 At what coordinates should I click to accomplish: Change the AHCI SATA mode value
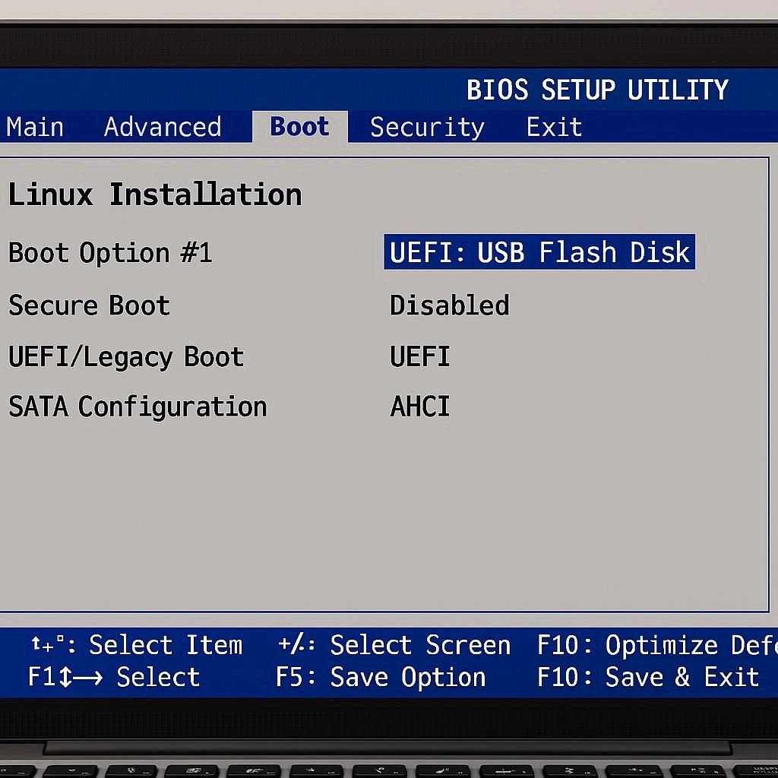(x=419, y=406)
